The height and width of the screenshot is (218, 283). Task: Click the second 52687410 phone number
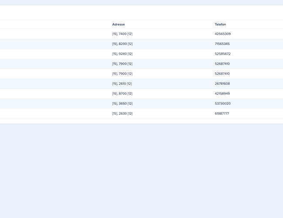(x=222, y=74)
